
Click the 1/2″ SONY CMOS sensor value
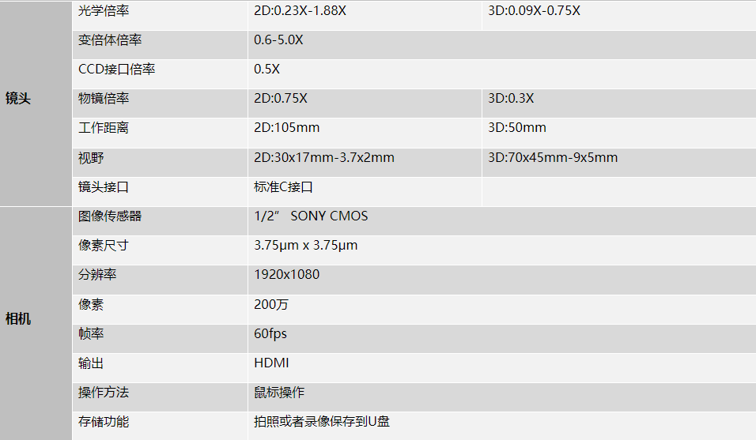(x=311, y=216)
